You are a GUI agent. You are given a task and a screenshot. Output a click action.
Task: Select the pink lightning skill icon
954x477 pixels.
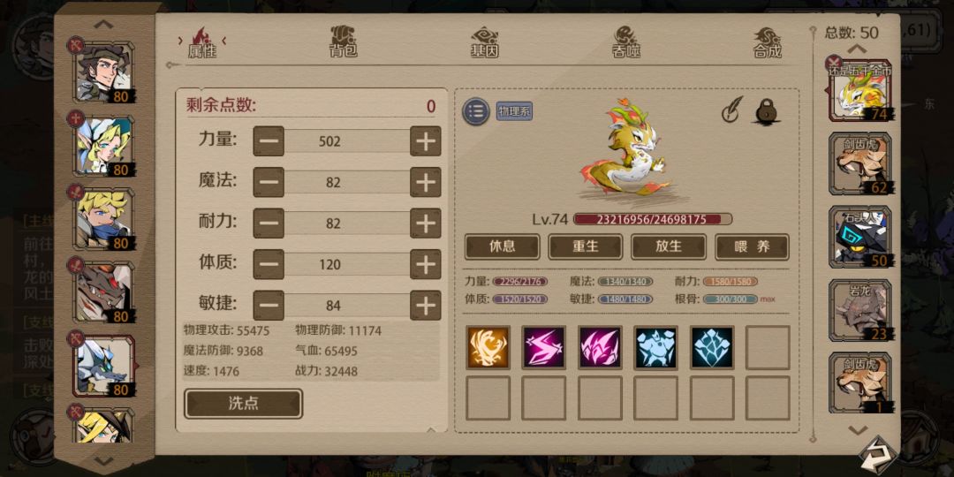coord(544,347)
